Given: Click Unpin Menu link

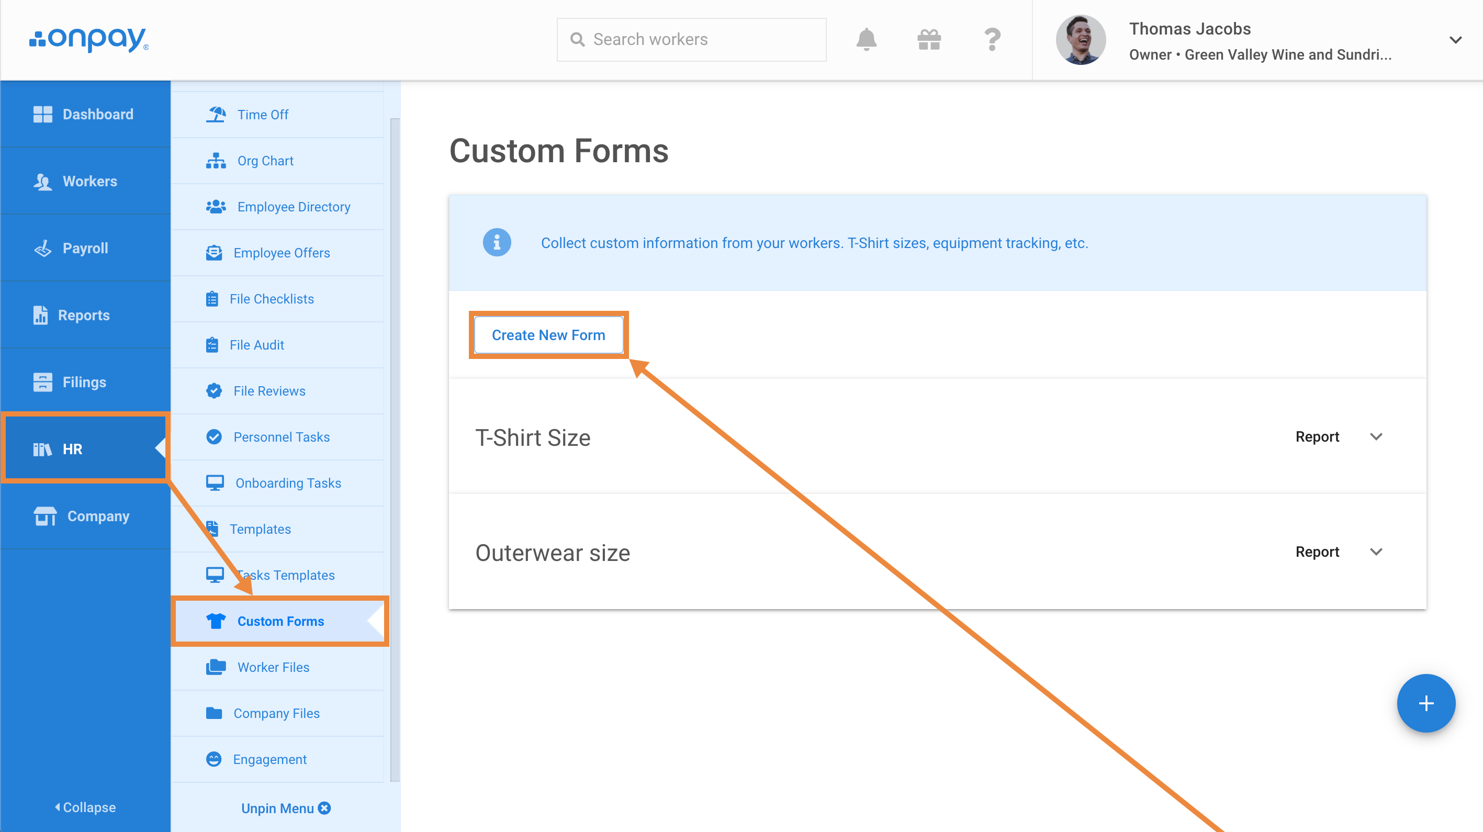Looking at the screenshot, I should point(286,808).
